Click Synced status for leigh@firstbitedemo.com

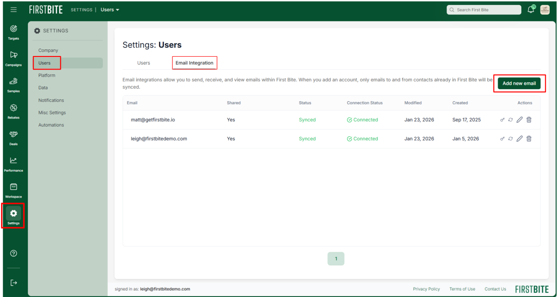[307, 138]
